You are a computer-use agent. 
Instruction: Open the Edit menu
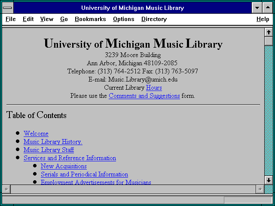[28, 19]
